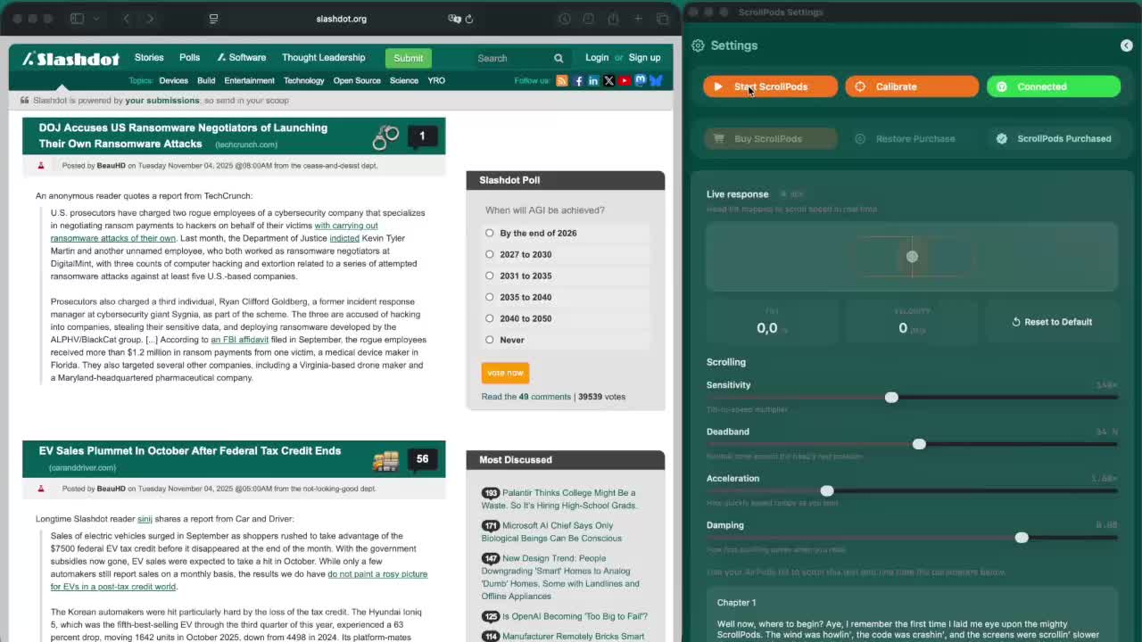Click the Sensitivity slider handle
Image resolution: width=1142 pixels, height=642 pixels.
(x=891, y=398)
